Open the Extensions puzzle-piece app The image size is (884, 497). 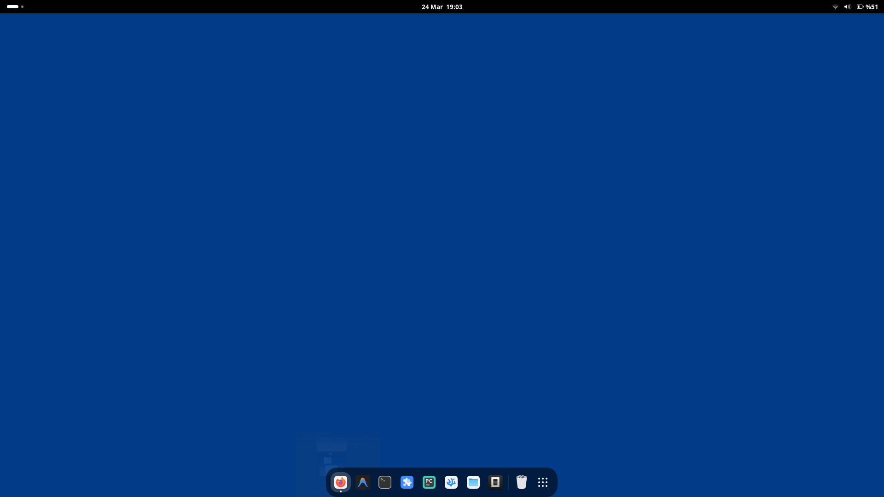(x=407, y=482)
